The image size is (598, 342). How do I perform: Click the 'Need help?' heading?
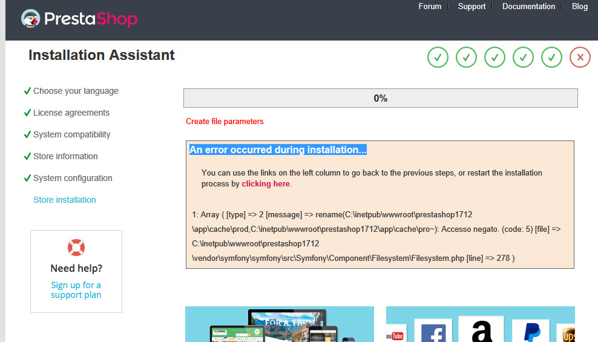coord(76,268)
